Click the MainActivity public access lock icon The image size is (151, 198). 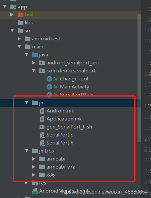[55, 87]
